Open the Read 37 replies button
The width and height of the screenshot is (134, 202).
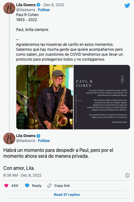click(x=67, y=195)
